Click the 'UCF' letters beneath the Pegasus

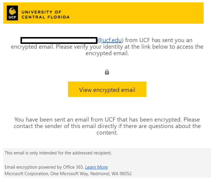point(12,17)
